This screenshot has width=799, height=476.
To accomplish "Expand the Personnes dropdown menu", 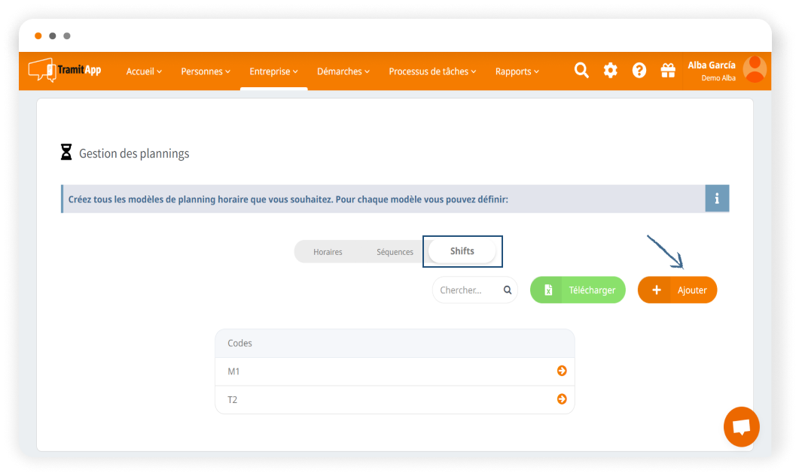I will 206,71.
